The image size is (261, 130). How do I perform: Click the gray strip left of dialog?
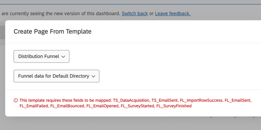click(2, 76)
